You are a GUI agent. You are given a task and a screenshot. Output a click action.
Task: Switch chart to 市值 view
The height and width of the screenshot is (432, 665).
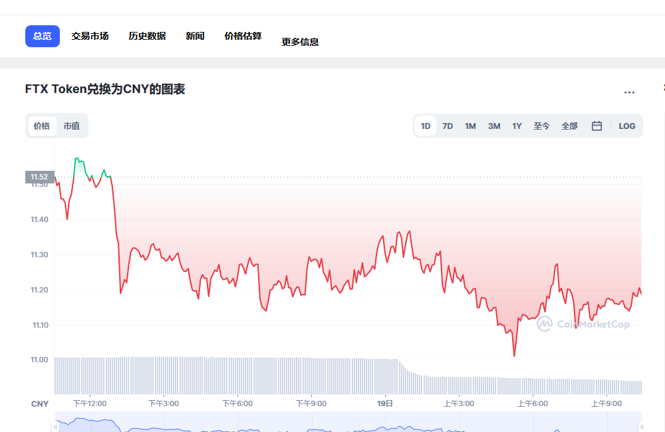[x=72, y=126]
